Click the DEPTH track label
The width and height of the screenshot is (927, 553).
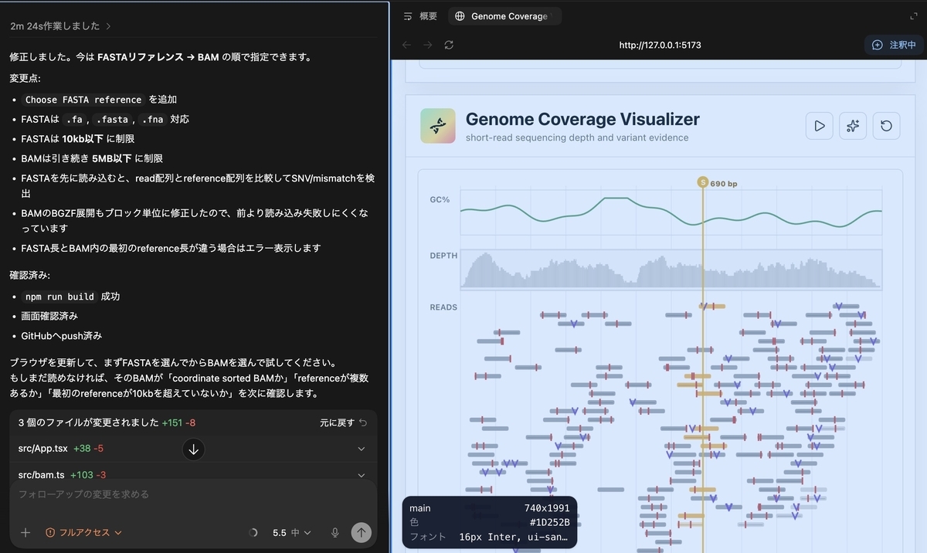pyautogui.click(x=443, y=256)
